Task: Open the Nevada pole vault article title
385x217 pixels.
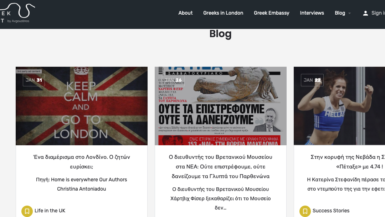Action: [x=348, y=162]
